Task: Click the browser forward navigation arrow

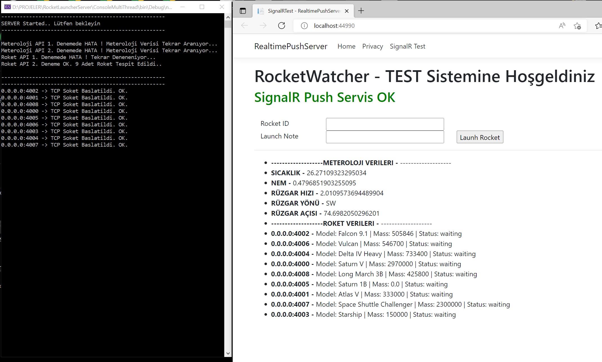Action: (x=263, y=26)
